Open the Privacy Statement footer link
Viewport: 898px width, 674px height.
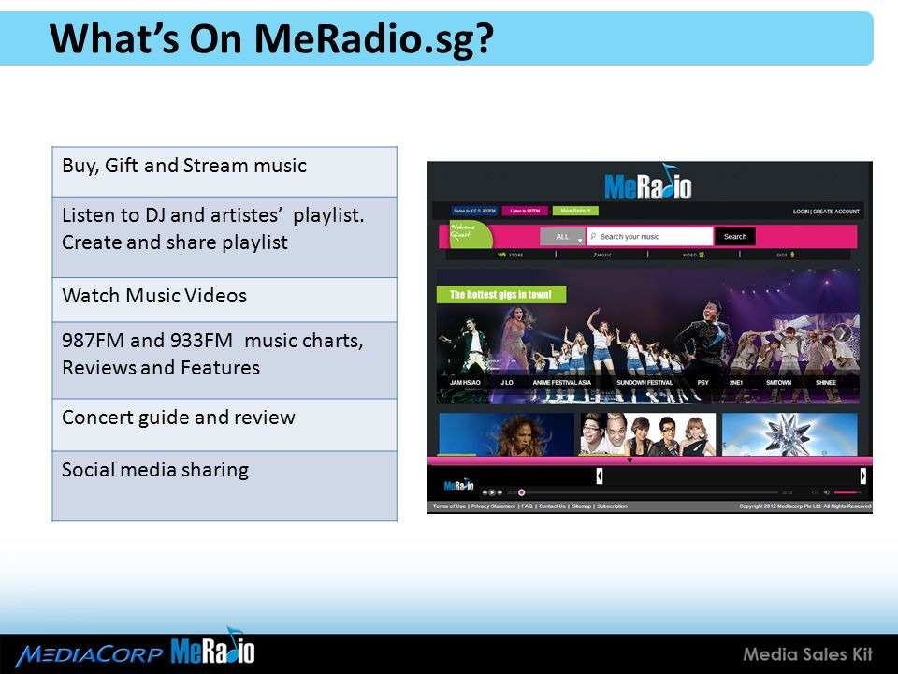coord(493,506)
